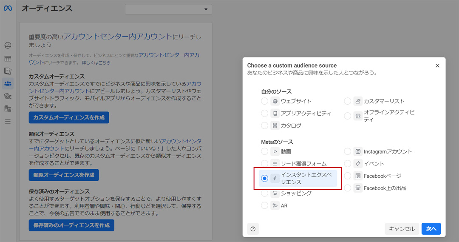459x242 pixels.
Task: Expand the account dropdown at the top
Action: pyautogui.click(x=168, y=9)
